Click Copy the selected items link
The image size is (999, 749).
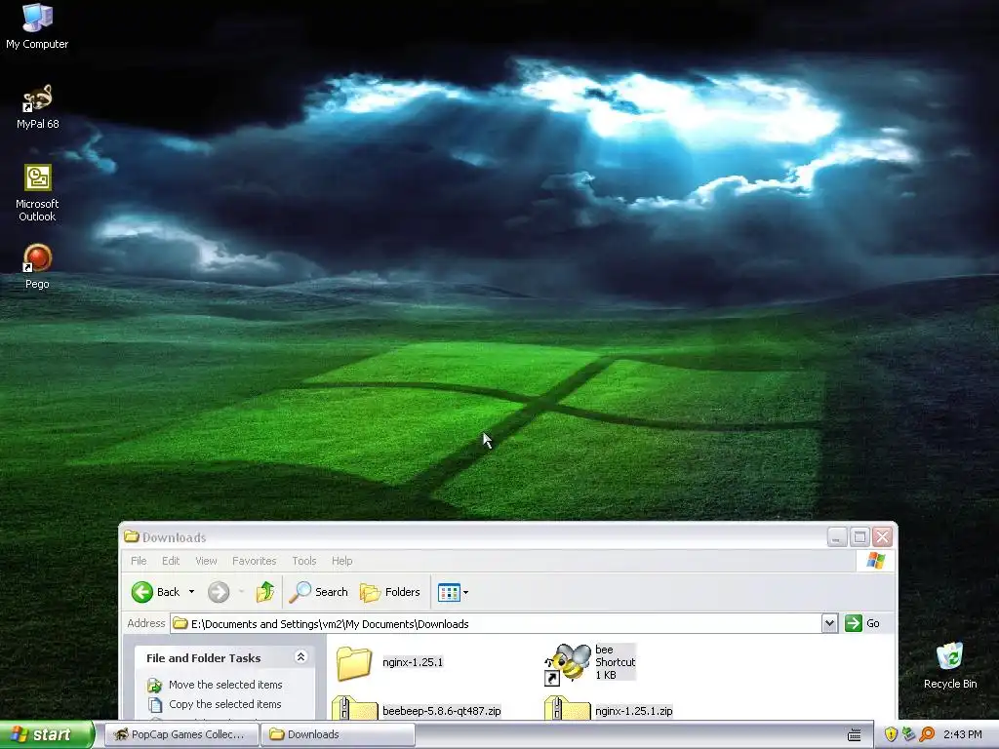coord(224,704)
